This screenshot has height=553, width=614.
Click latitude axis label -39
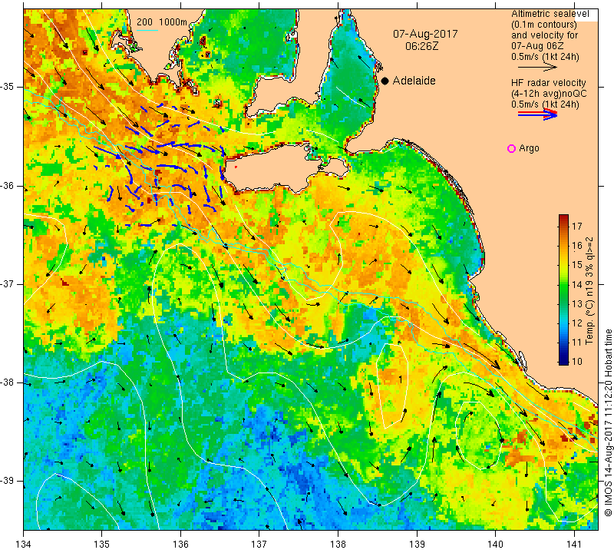coord(8,481)
